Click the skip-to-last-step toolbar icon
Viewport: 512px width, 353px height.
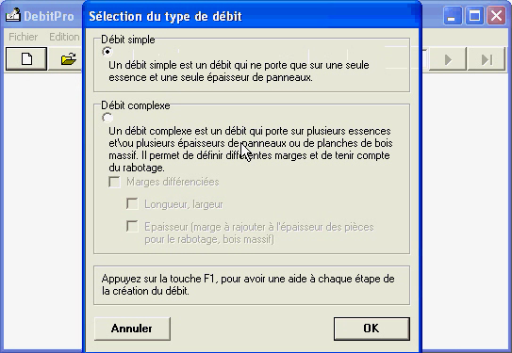click(x=487, y=59)
